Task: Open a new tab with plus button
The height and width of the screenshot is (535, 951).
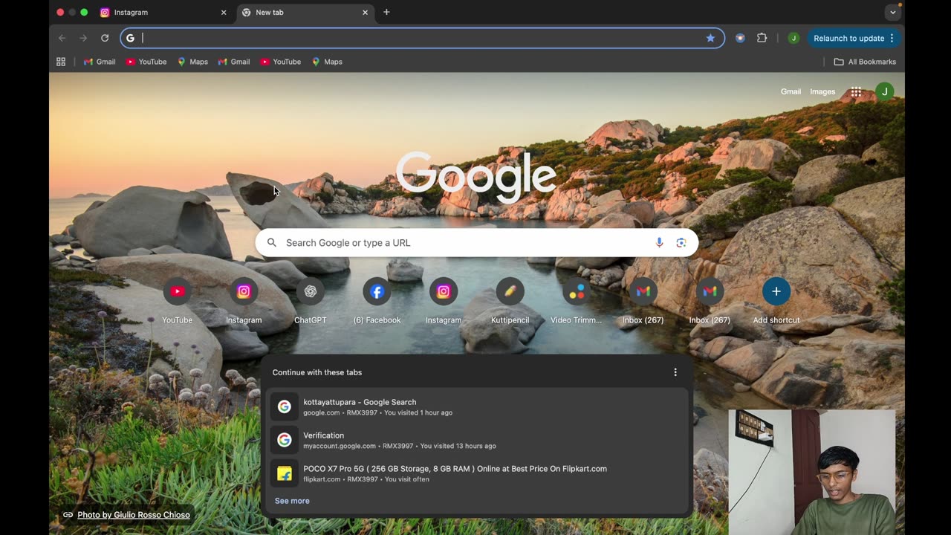Action: point(386,12)
